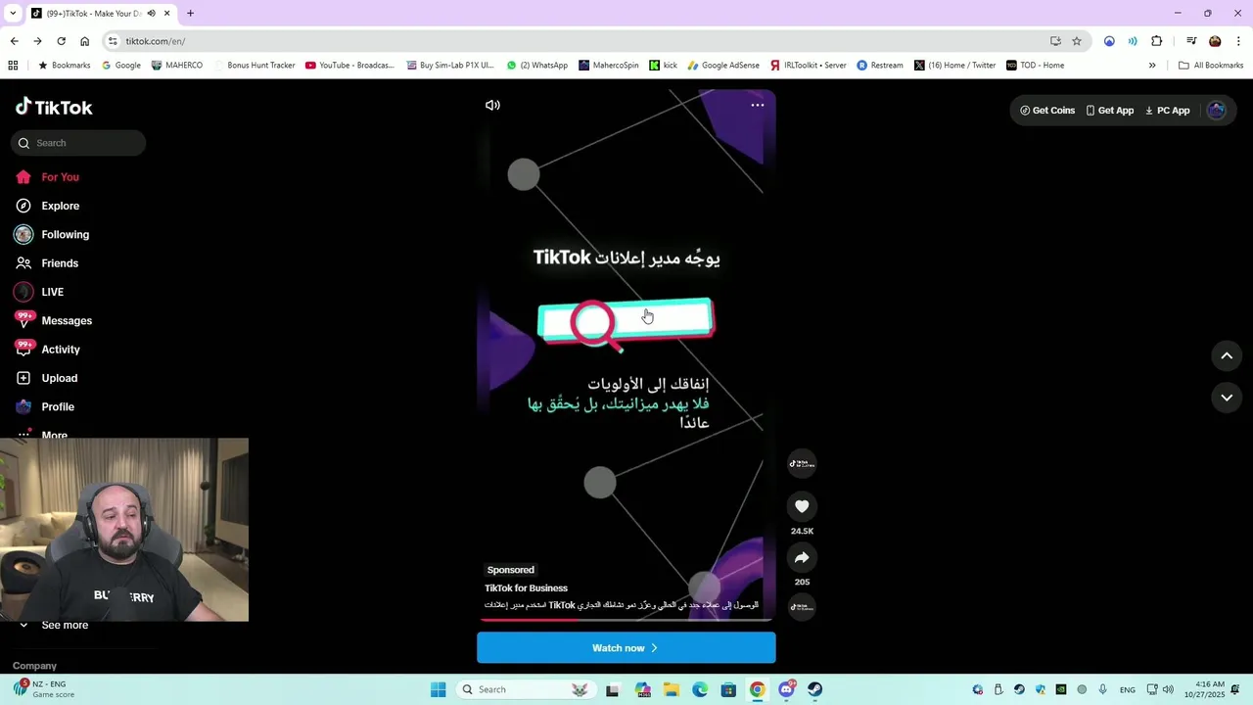
Task: Open the user avatar at top right
Action: coord(1217,111)
